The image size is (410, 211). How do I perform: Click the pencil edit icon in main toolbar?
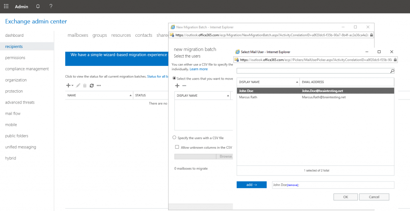78,86
